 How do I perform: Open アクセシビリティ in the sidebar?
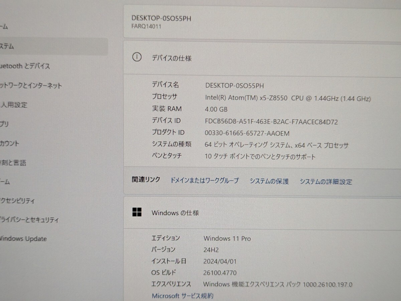(17, 201)
